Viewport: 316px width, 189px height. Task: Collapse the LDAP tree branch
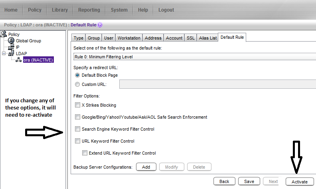pyautogui.click(x=4, y=54)
